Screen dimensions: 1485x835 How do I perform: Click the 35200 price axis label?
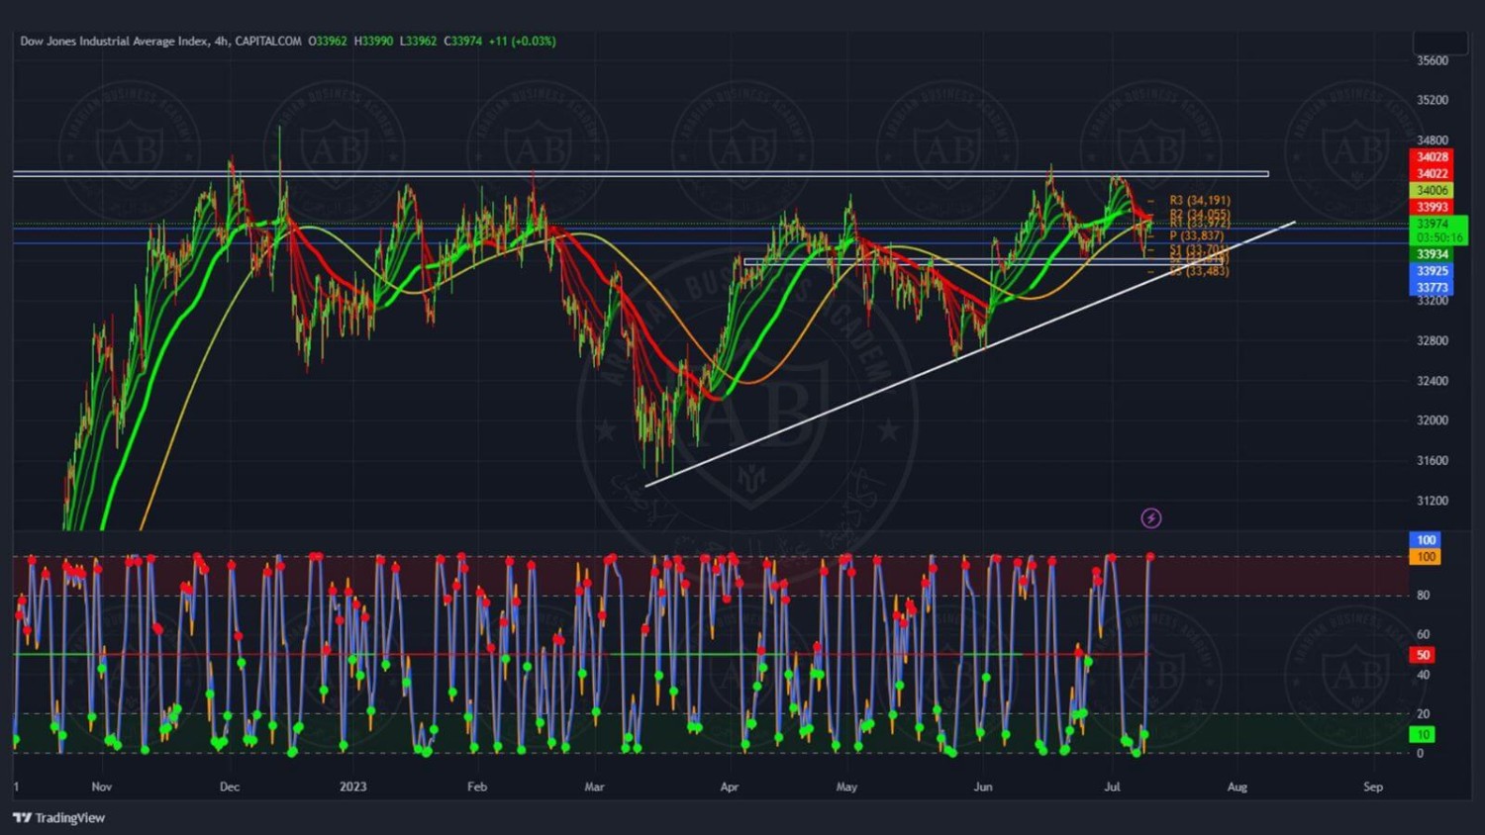(1432, 100)
